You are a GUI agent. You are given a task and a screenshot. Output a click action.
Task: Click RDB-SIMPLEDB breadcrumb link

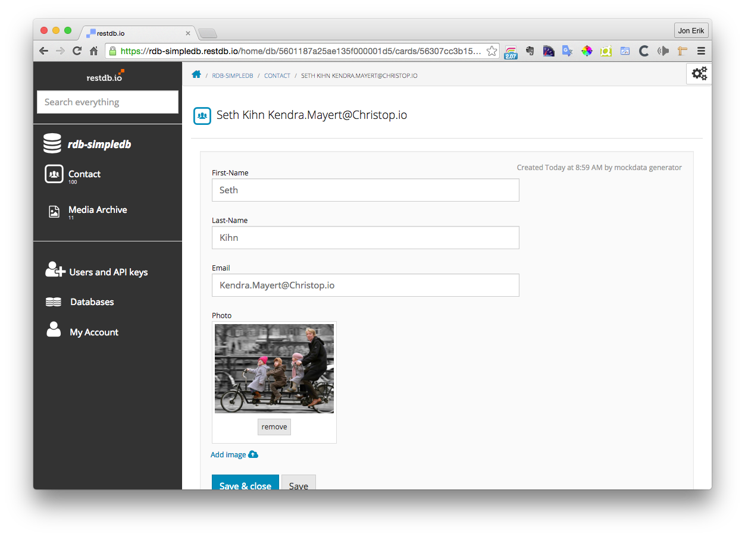coord(233,76)
